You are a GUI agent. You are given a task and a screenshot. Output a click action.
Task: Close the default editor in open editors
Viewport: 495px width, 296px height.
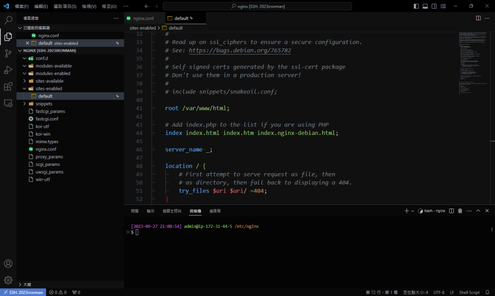click(x=28, y=43)
